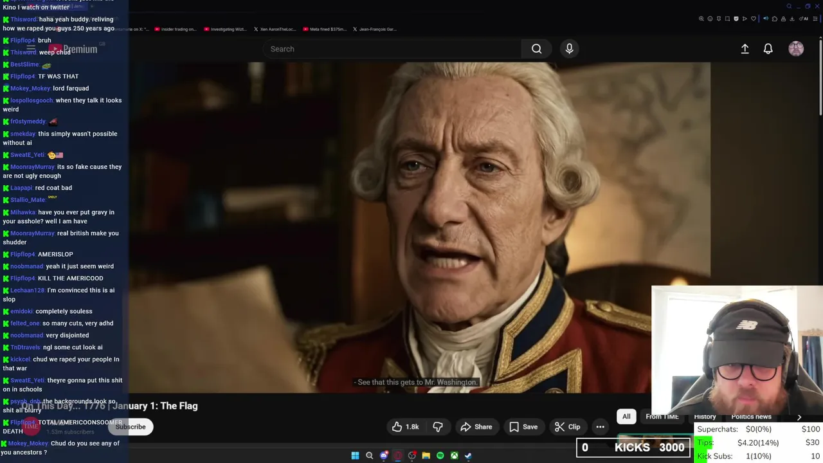Click chat username smekday
The height and width of the screenshot is (463, 823).
click(23, 134)
